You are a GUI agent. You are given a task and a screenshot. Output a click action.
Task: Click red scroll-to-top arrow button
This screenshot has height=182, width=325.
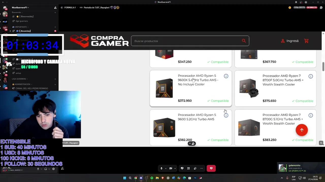click(302, 130)
